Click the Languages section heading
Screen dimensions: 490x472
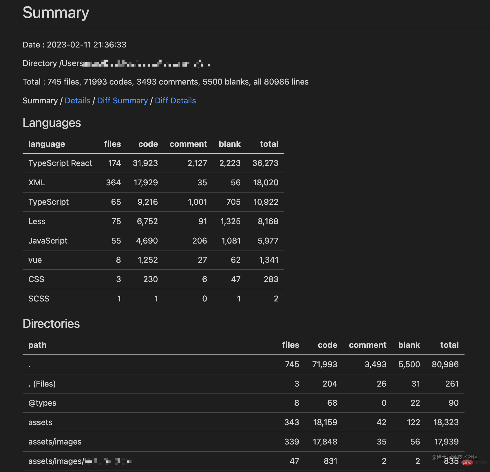tap(52, 123)
